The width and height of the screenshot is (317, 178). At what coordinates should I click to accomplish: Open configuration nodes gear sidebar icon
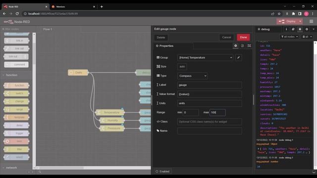click(x=307, y=29)
